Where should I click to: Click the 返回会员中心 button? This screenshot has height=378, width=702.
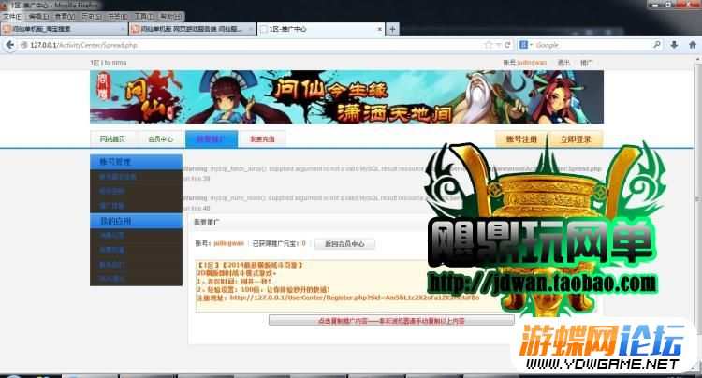344,244
